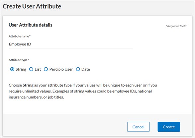
Task: Choose the List attribute type radio
Action: (x=31, y=69)
